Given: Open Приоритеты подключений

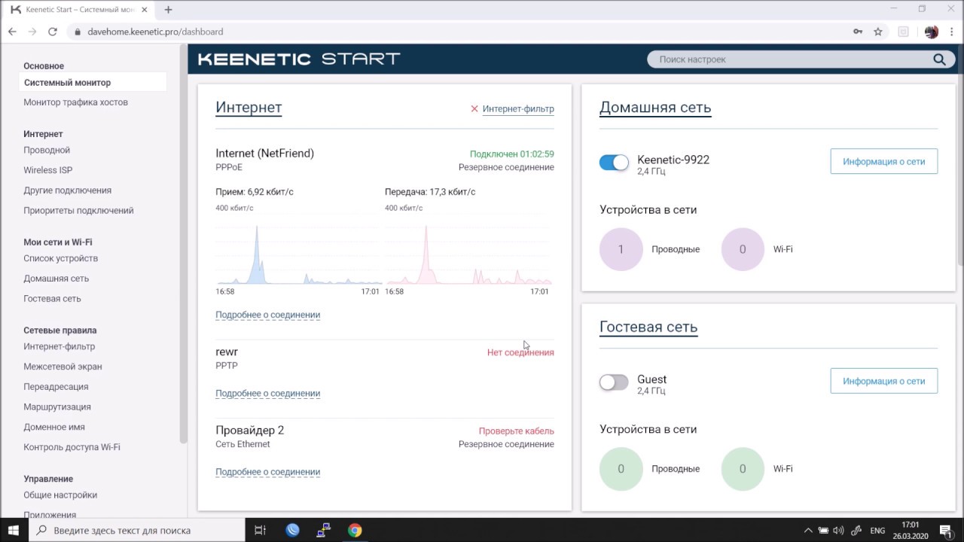Looking at the screenshot, I should [x=78, y=211].
